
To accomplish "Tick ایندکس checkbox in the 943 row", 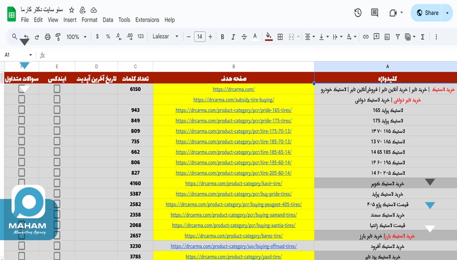I will click(x=57, y=110).
